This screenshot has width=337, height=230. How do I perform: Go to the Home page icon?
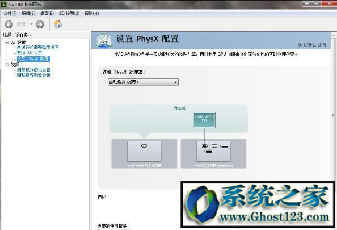pyautogui.click(x=58, y=24)
